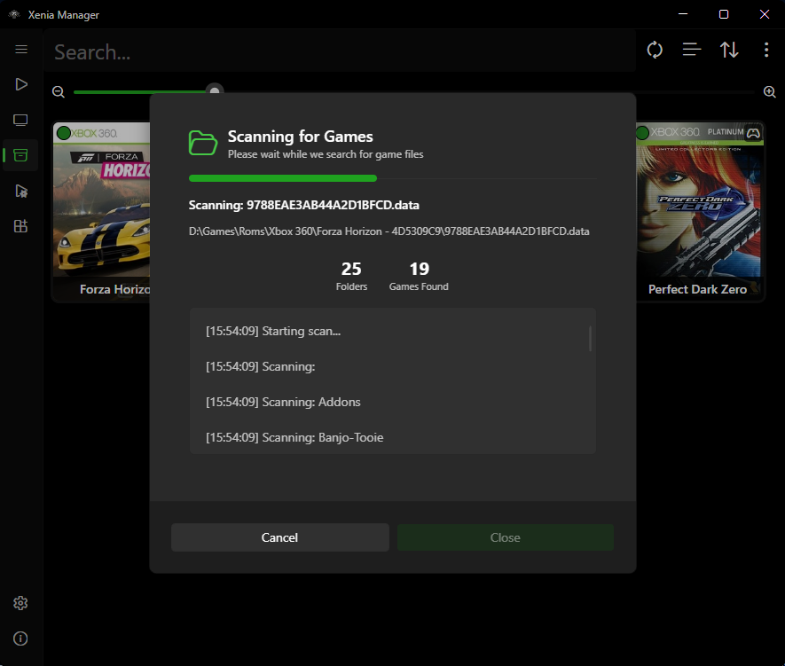
Task: Open the About info icon
Action: pyautogui.click(x=20, y=639)
